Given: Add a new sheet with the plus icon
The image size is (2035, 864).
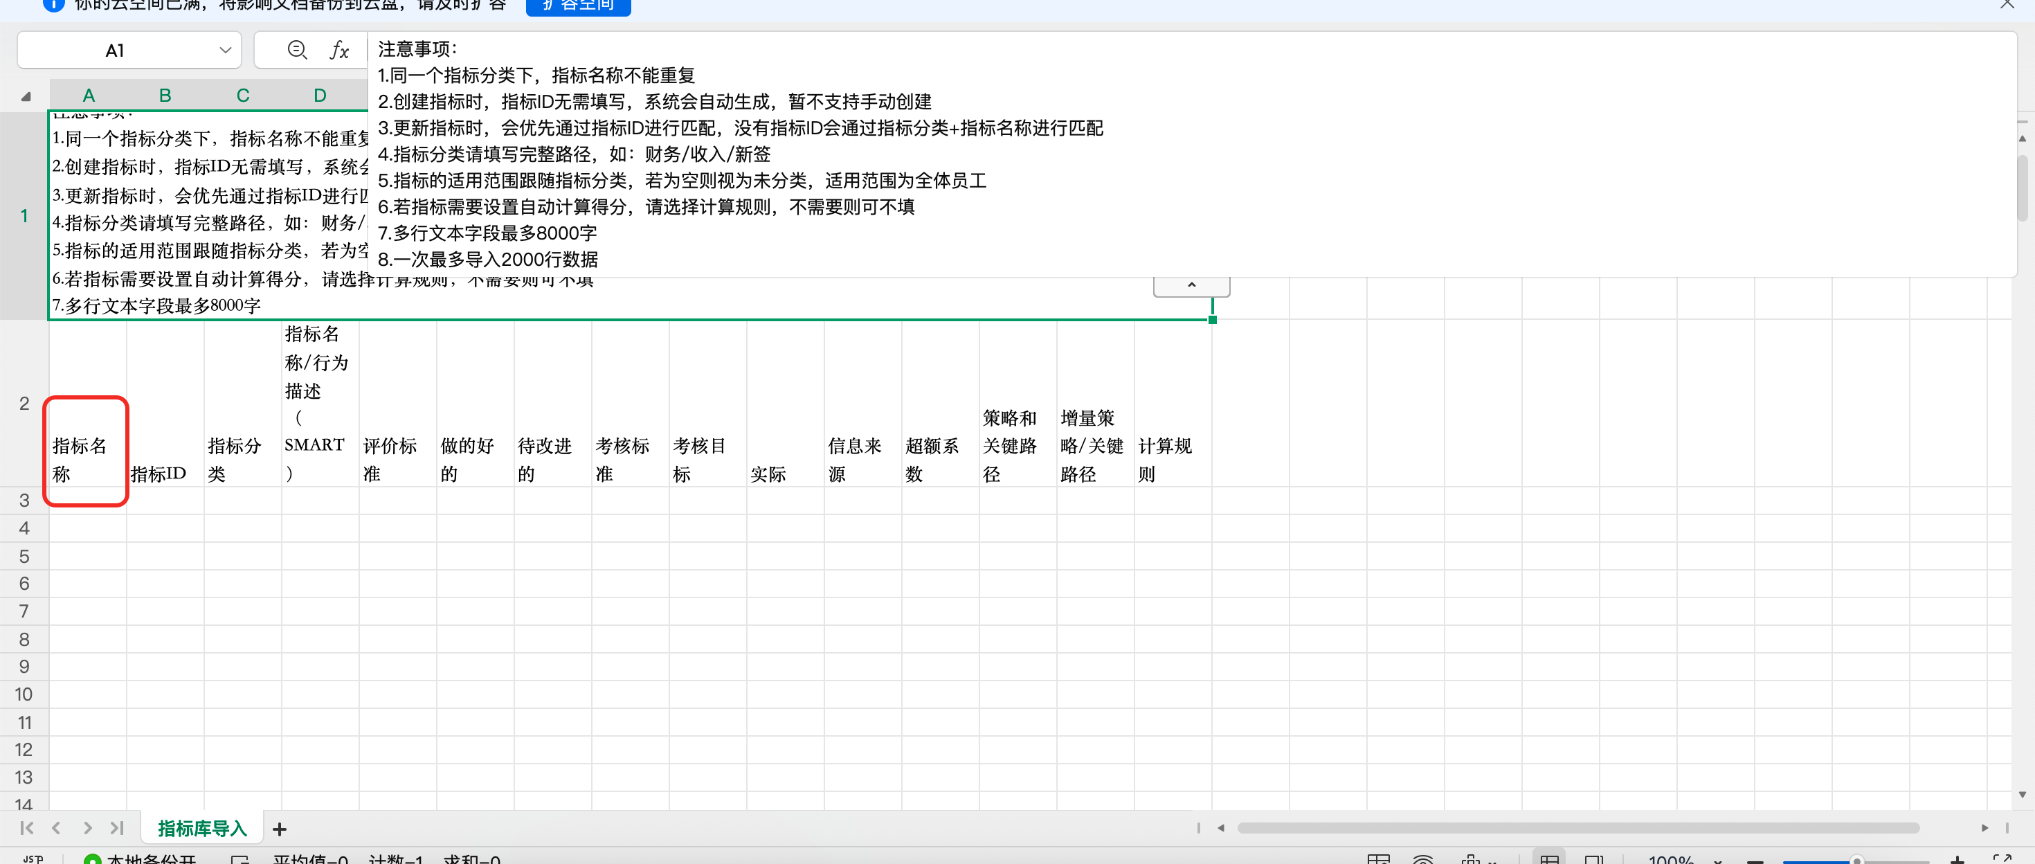Looking at the screenshot, I should (x=279, y=829).
